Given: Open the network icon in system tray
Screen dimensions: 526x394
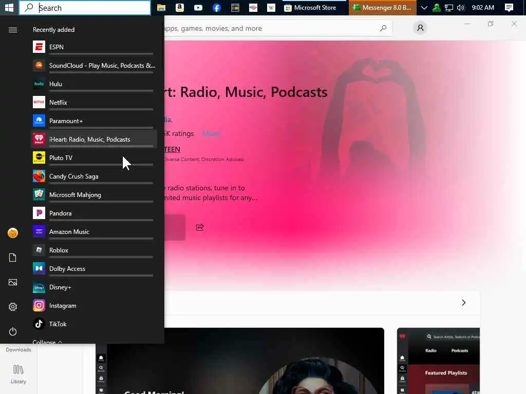Looking at the screenshot, I should tap(449, 8).
